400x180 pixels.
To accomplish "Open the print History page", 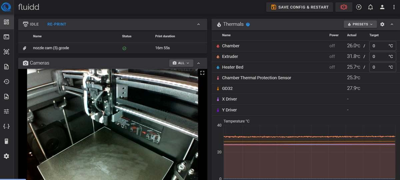I will click(6, 82).
